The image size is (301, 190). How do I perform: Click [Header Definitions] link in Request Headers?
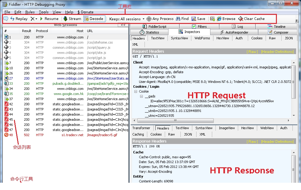(x=277, y=51)
